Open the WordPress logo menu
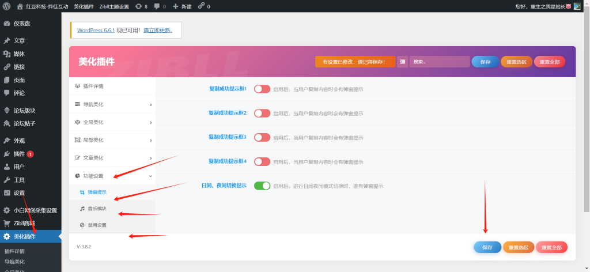 pyautogui.click(x=6, y=6)
